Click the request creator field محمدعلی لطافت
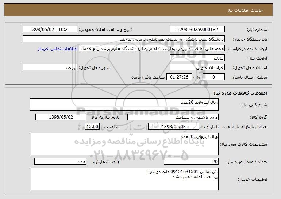 (152, 49)
